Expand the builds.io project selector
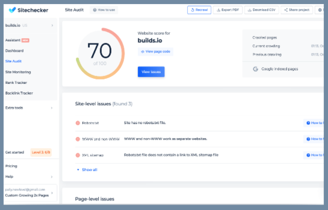 click(x=52, y=26)
